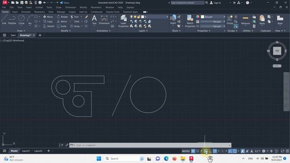Activate the Move command

[x=48, y=17]
